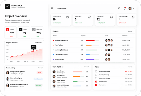Click the Design tag badge

pos(39,72)
